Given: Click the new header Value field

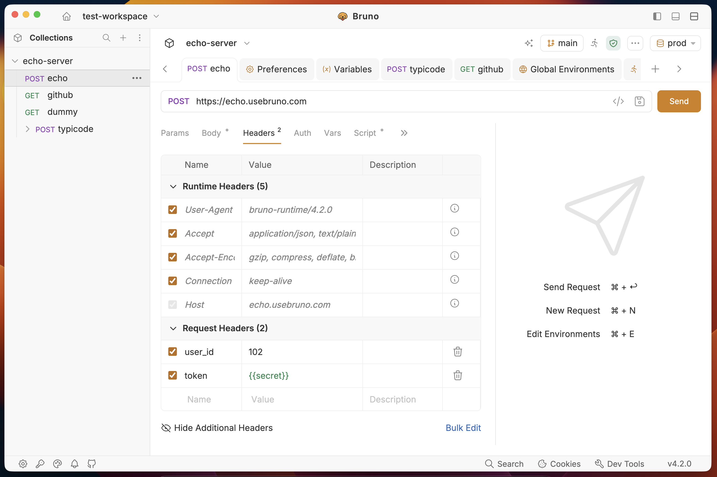Looking at the screenshot, I should click(302, 399).
